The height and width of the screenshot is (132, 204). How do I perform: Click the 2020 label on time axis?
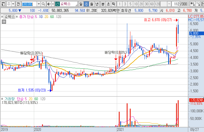point(38,129)
